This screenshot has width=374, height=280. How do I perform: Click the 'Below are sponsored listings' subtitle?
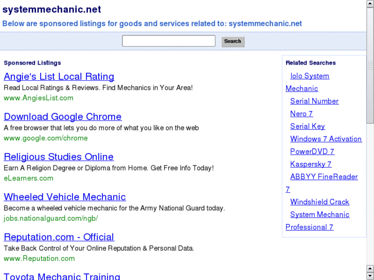(152, 24)
